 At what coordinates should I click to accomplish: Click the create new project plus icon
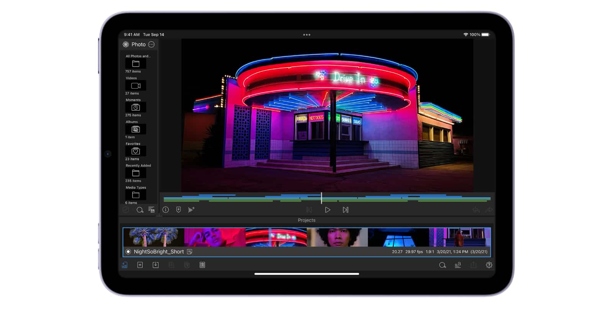pyautogui.click(x=140, y=265)
